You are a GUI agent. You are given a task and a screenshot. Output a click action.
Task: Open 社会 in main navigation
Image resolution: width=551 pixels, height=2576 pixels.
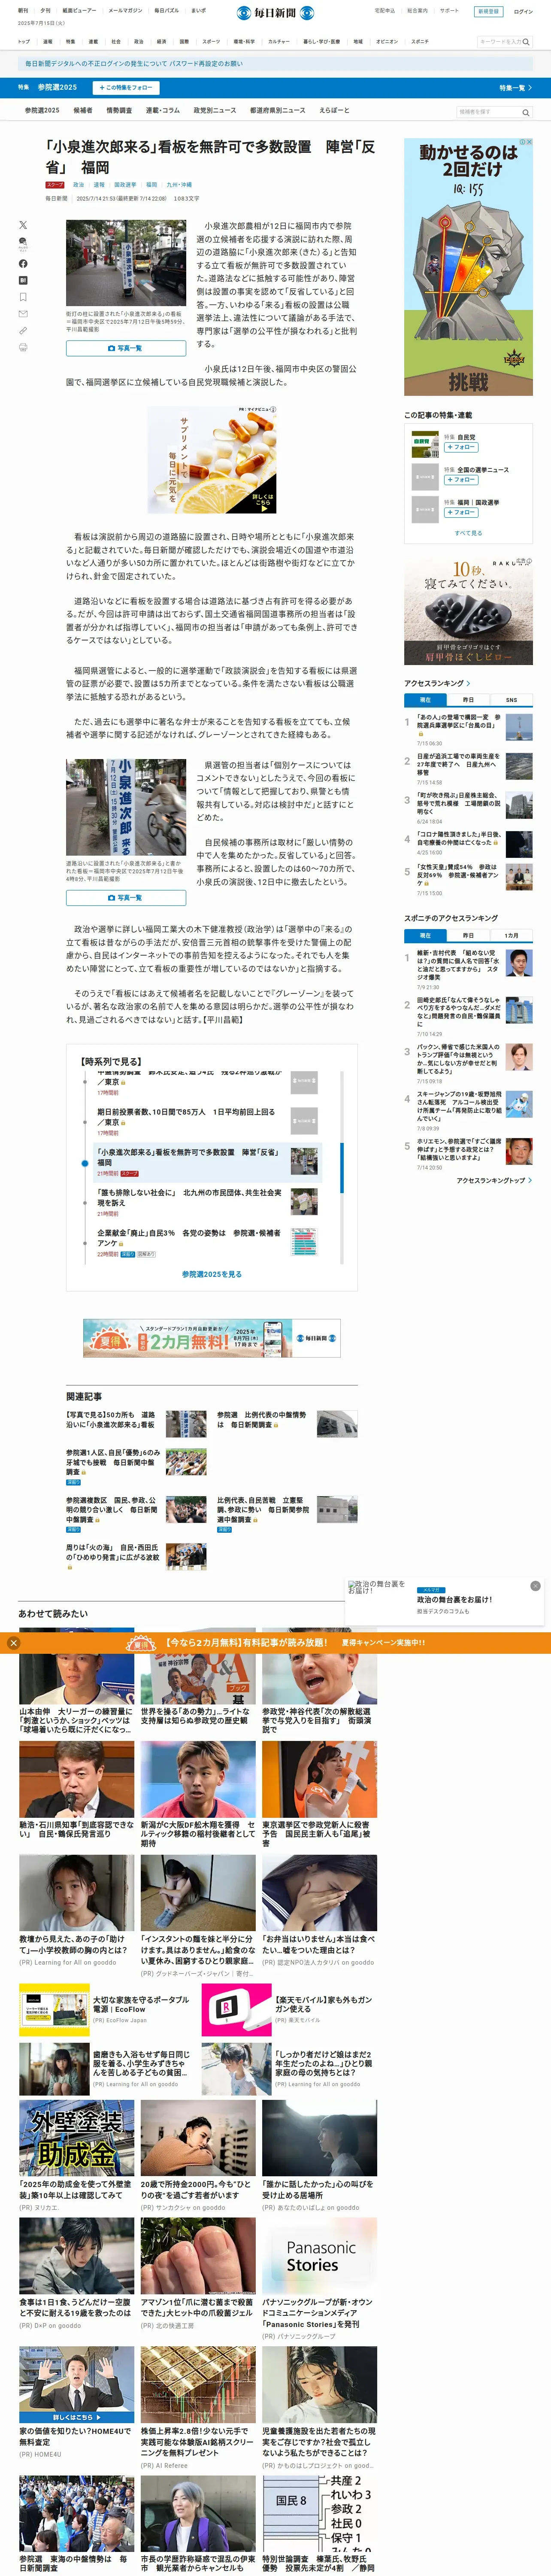[x=116, y=42]
